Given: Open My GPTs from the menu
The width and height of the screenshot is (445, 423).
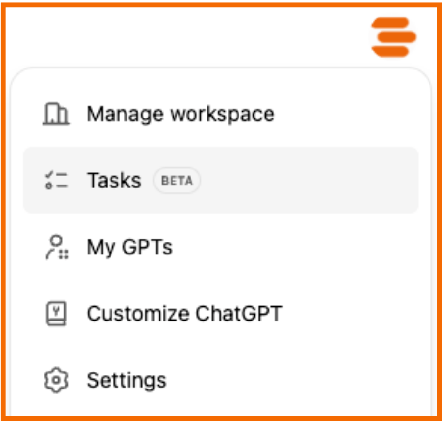Looking at the screenshot, I should 129,247.
